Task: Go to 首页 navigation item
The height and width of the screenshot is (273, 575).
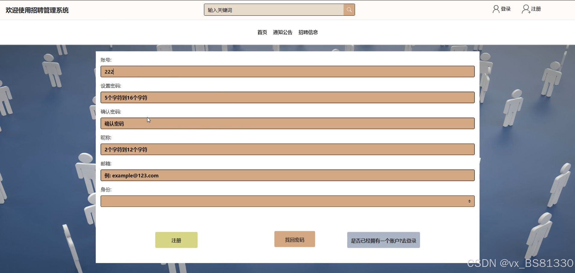Action: (x=262, y=32)
